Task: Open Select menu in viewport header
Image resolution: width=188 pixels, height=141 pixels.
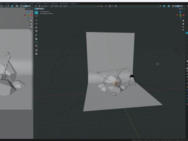Action: click(x=56, y=6)
